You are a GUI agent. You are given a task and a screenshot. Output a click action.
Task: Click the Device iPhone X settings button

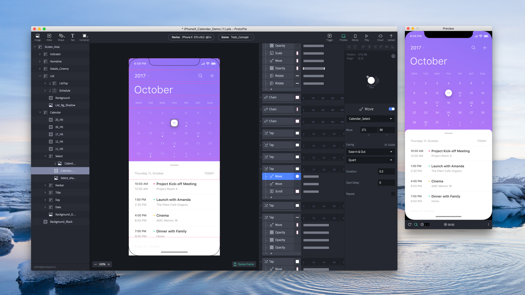(x=191, y=37)
